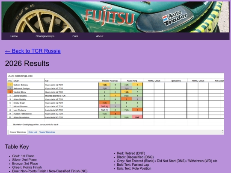Click the Kazan Ring column header
This screenshot has height=173, width=231.
[132, 81]
